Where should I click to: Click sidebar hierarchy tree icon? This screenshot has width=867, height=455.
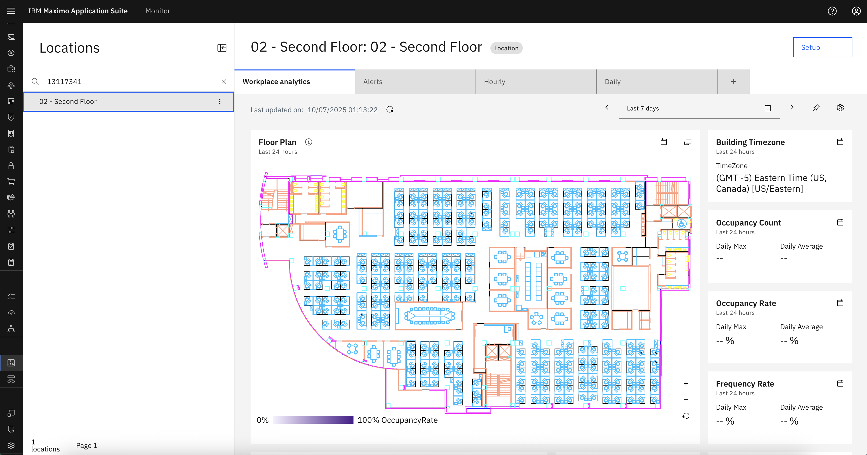[11, 329]
